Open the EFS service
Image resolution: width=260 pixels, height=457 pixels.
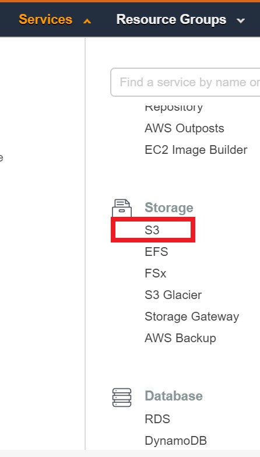156,252
